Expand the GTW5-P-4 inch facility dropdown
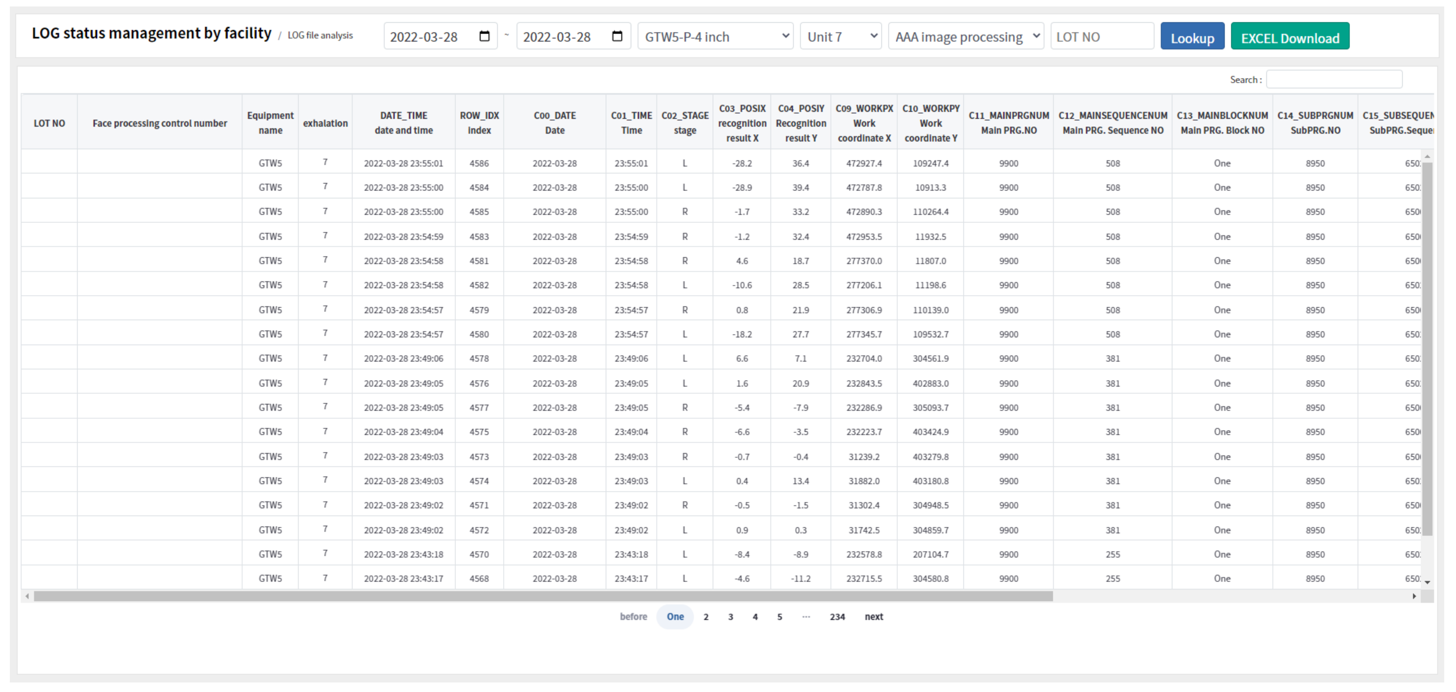 tap(715, 36)
